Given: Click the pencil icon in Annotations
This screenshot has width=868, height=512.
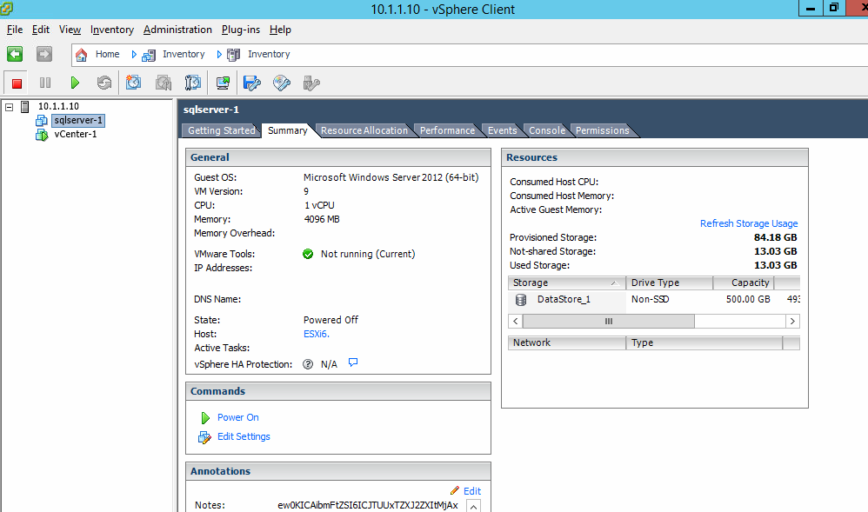Looking at the screenshot, I should point(455,490).
